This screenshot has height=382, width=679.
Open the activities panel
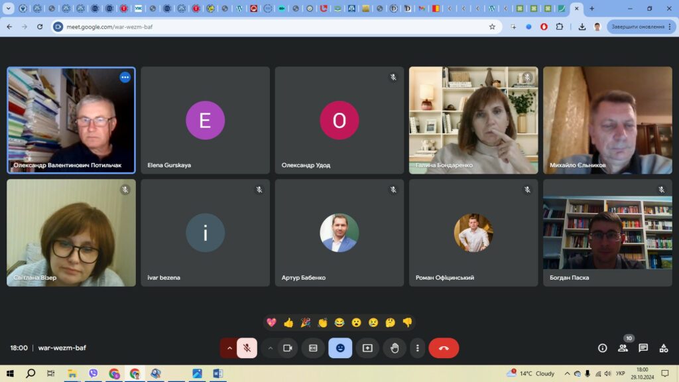664,348
